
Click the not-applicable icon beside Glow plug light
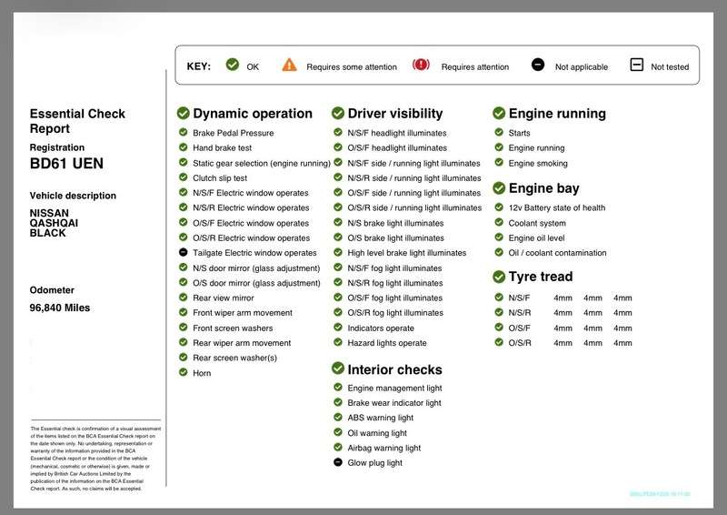click(338, 463)
